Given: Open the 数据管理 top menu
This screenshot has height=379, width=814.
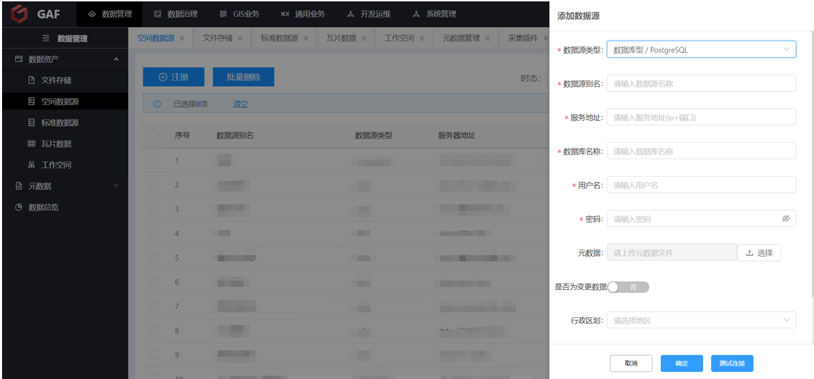Looking at the screenshot, I should [x=110, y=14].
